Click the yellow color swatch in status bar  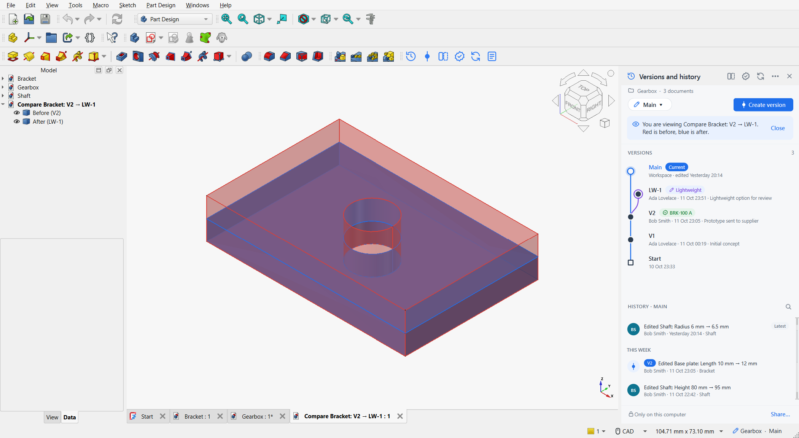pos(591,431)
